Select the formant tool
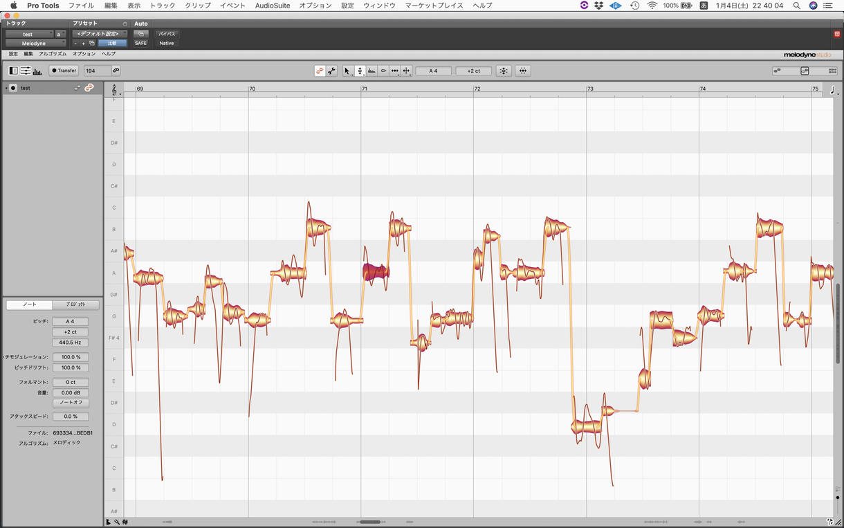The width and height of the screenshot is (844, 528). click(383, 71)
